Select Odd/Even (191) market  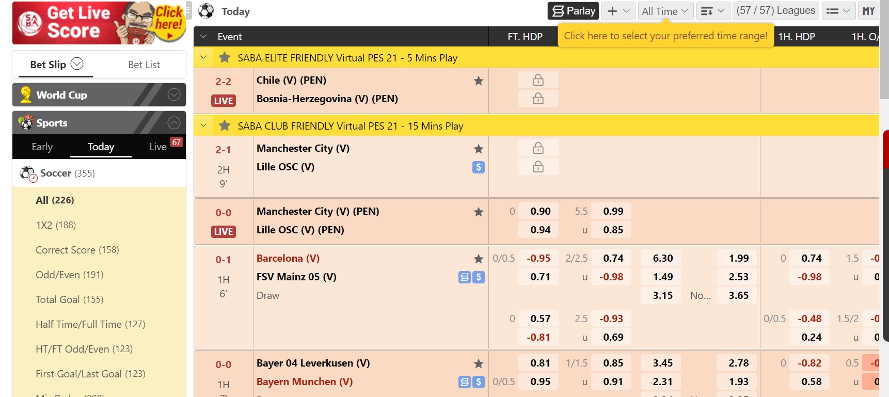point(70,275)
